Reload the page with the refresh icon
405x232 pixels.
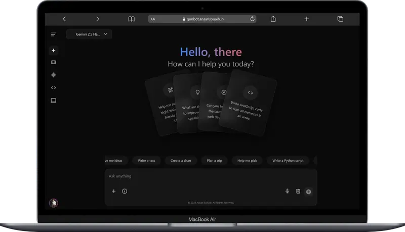tap(252, 19)
